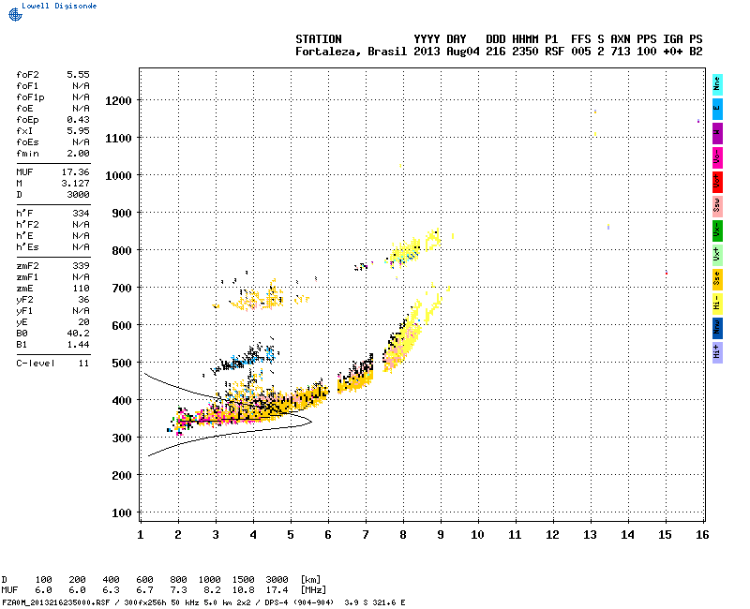Click the foF1p parameter label
The height and width of the screenshot is (609, 750).
pyautogui.click(x=30, y=97)
